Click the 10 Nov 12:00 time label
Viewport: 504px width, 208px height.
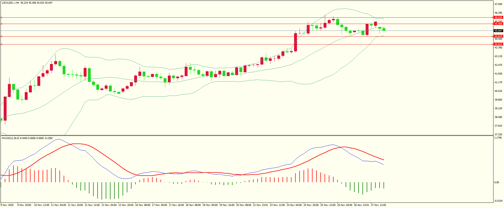tap(42, 205)
